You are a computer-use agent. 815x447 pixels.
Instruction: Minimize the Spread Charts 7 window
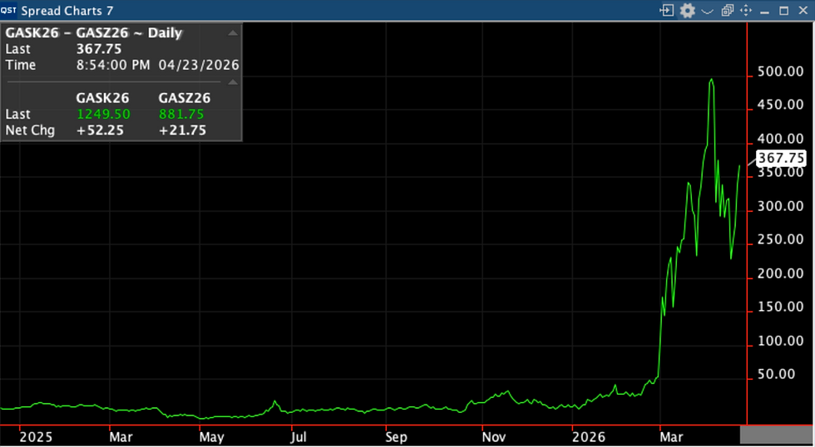764,12
